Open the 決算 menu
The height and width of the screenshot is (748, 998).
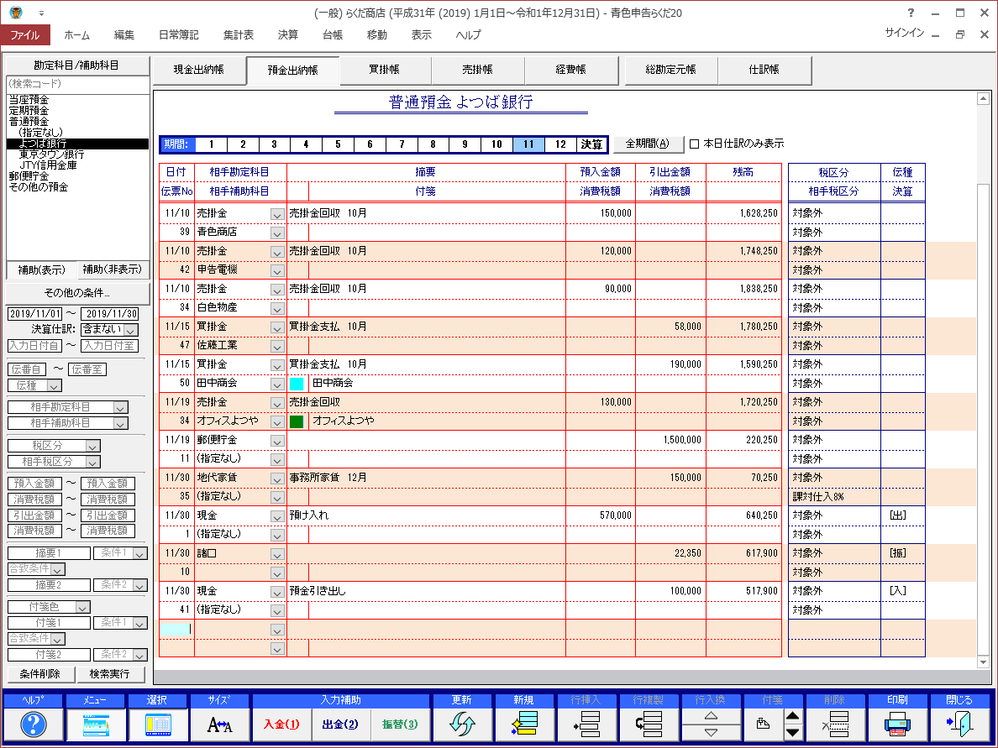pyautogui.click(x=287, y=35)
